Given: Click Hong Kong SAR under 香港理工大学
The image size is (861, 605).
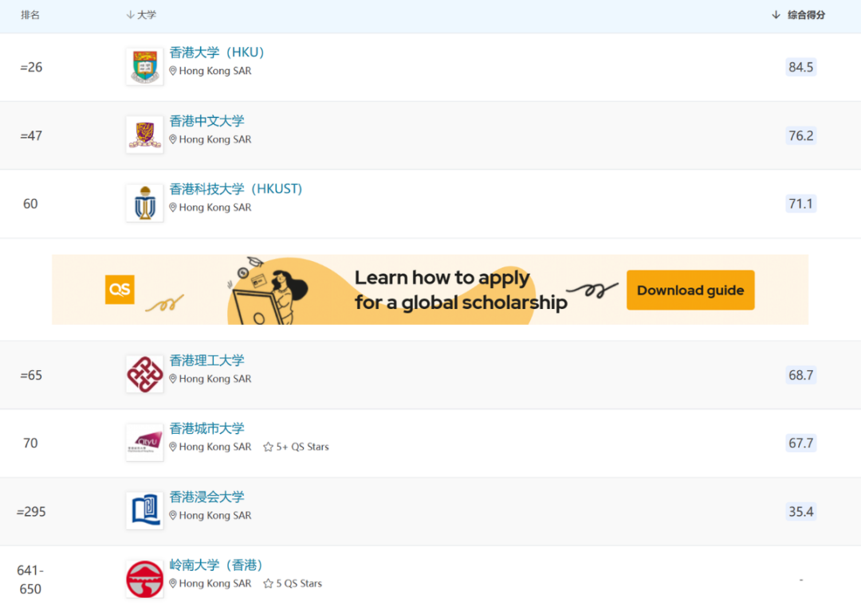Looking at the screenshot, I should (x=215, y=378).
